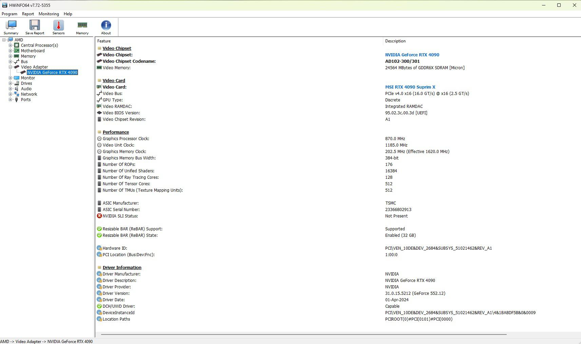
Task: Click the Audio speaker tree icon
Action: 17,89
